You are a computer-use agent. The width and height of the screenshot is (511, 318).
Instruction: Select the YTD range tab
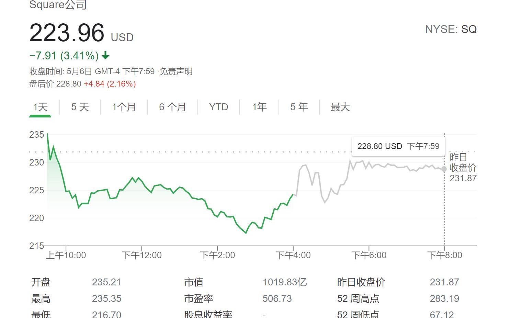coord(218,107)
